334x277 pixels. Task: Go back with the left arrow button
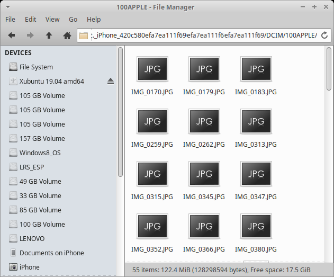tap(12, 35)
